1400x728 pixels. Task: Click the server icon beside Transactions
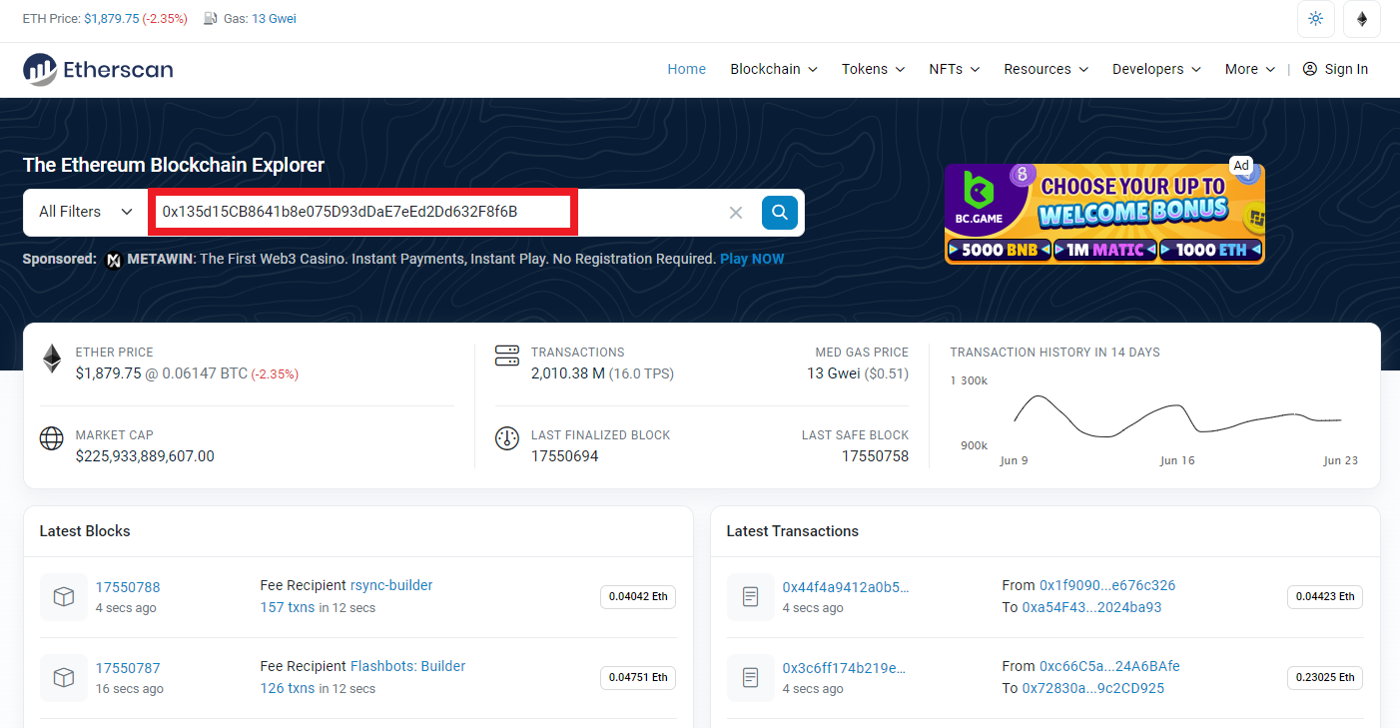click(507, 356)
